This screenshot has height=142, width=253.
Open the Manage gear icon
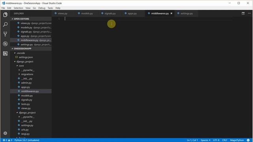(x=5, y=133)
